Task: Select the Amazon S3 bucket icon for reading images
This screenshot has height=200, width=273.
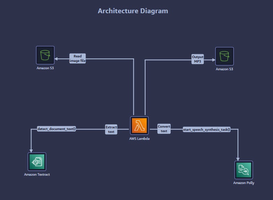Action: point(45,55)
